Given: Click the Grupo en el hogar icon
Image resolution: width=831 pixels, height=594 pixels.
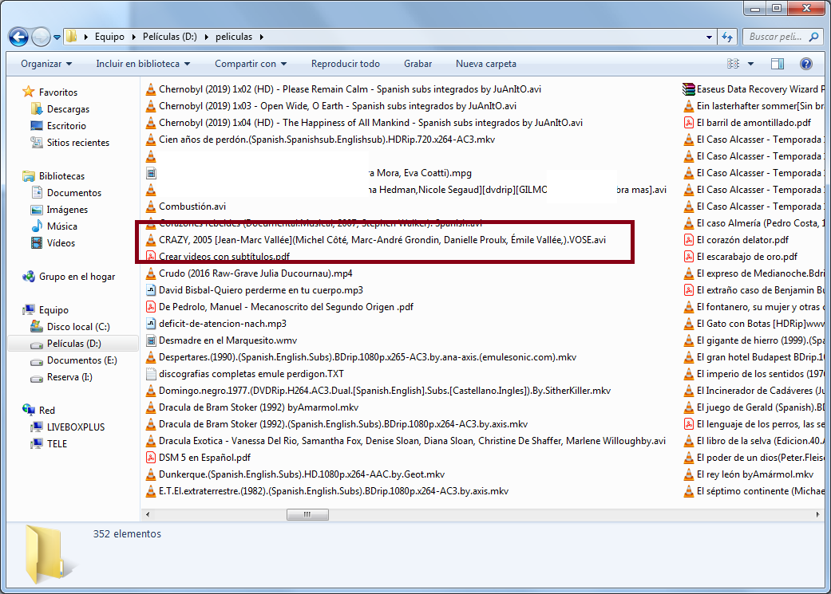Looking at the screenshot, I should click(29, 277).
